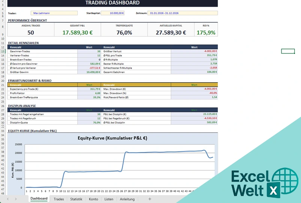This screenshot has width=301, height=203.
Task: Select the Gewinner-Trades row label
Action: coord(20,51)
